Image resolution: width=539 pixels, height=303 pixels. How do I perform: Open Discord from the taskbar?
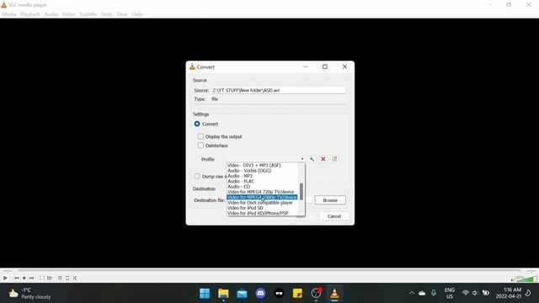tap(260, 294)
